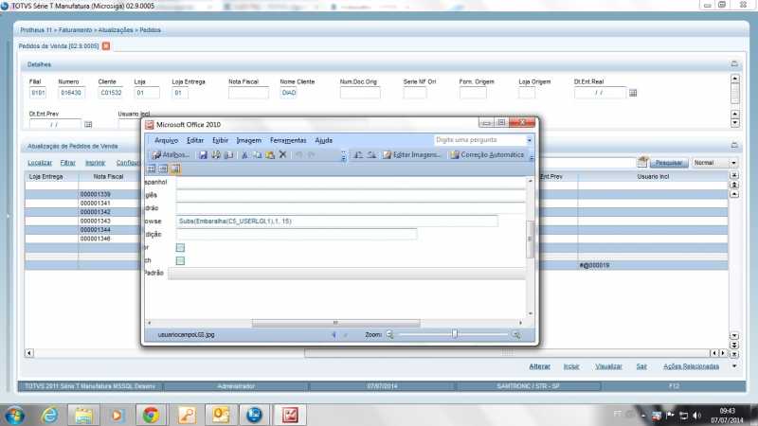This screenshot has height=426, width=758.
Task: Expand standard toolbar options overflow
Action: tap(344, 155)
